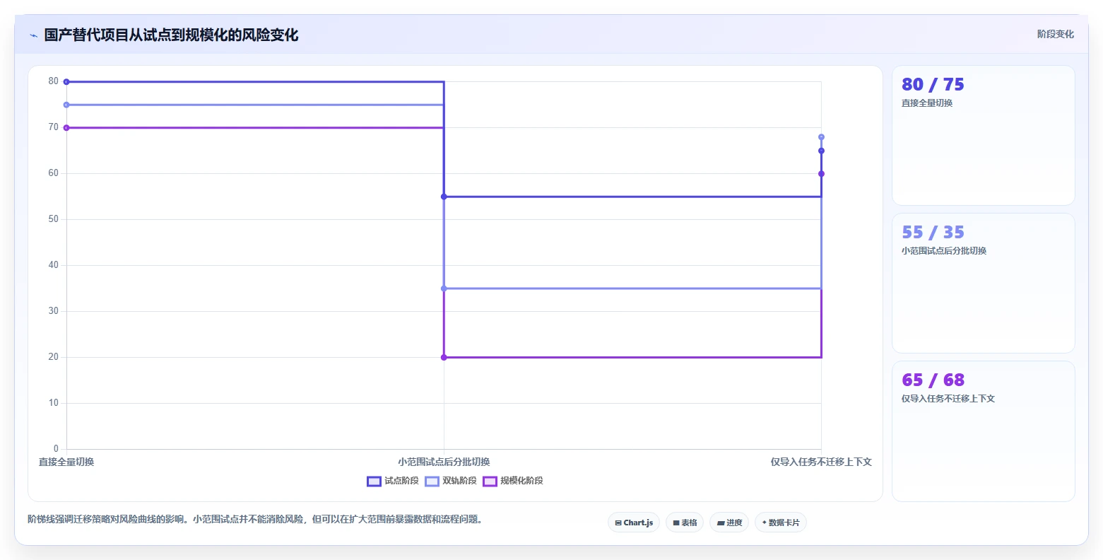1103x560 pixels.
Task: Select the 数据卡片 tag pill
Action: pos(781,523)
